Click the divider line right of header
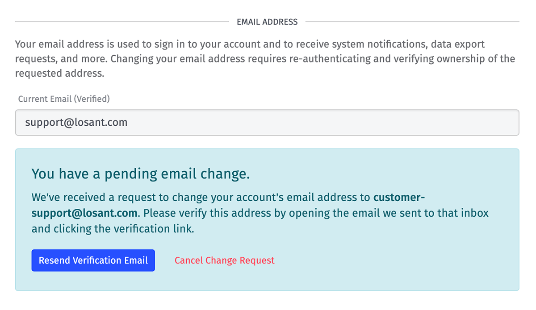The image size is (536, 310). tap(411, 22)
